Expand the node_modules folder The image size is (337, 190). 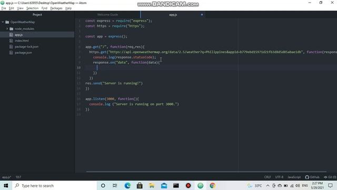click(x=7, y=28)
